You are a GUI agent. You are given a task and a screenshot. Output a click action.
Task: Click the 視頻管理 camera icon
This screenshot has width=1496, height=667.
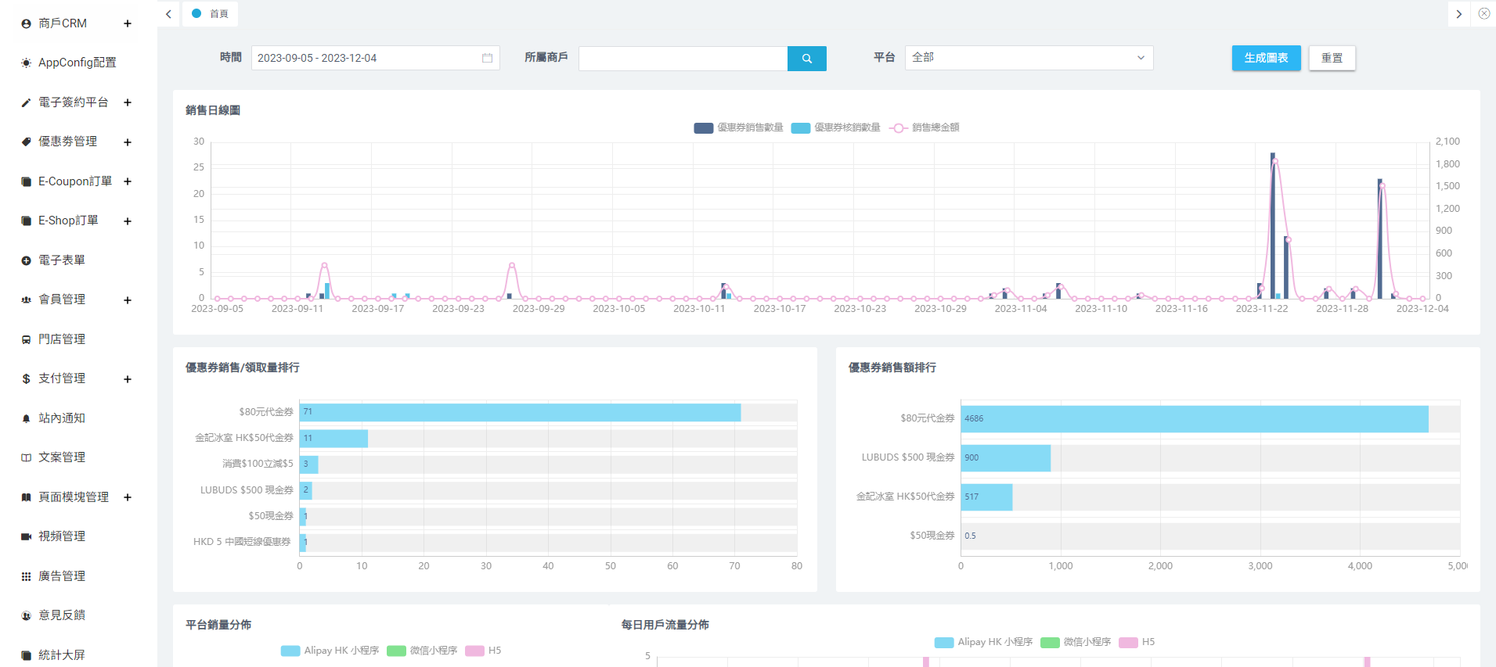(x=26, y=536)
